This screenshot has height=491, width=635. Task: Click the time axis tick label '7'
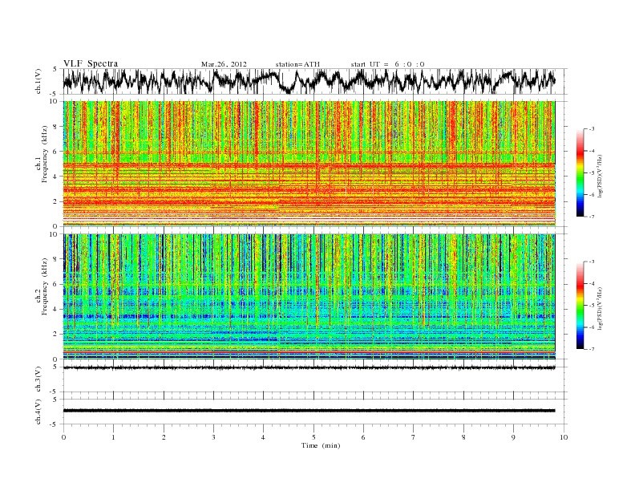(x=414, y=437)
